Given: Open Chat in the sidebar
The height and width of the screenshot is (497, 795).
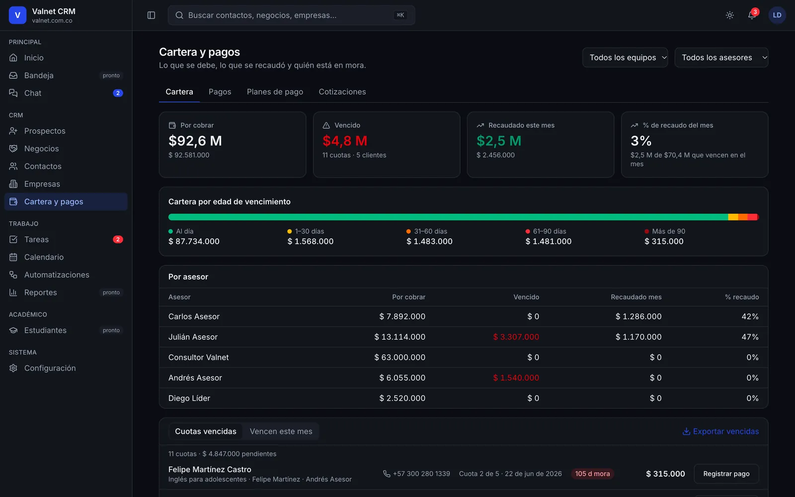Looking at the screenshot, I should (x=66, y=93).
